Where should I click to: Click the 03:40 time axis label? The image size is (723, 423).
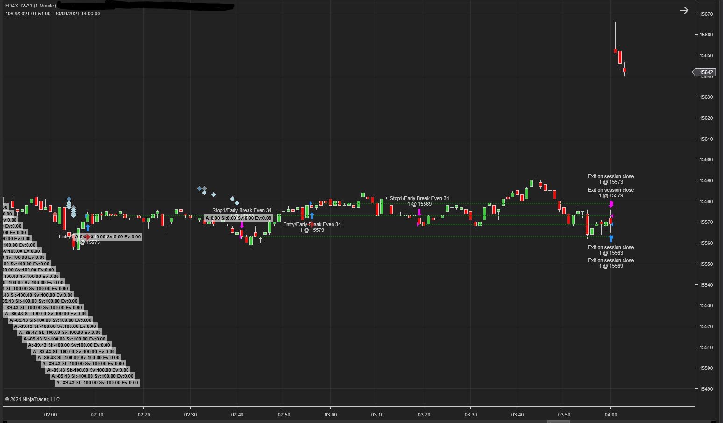coord(517,415)
